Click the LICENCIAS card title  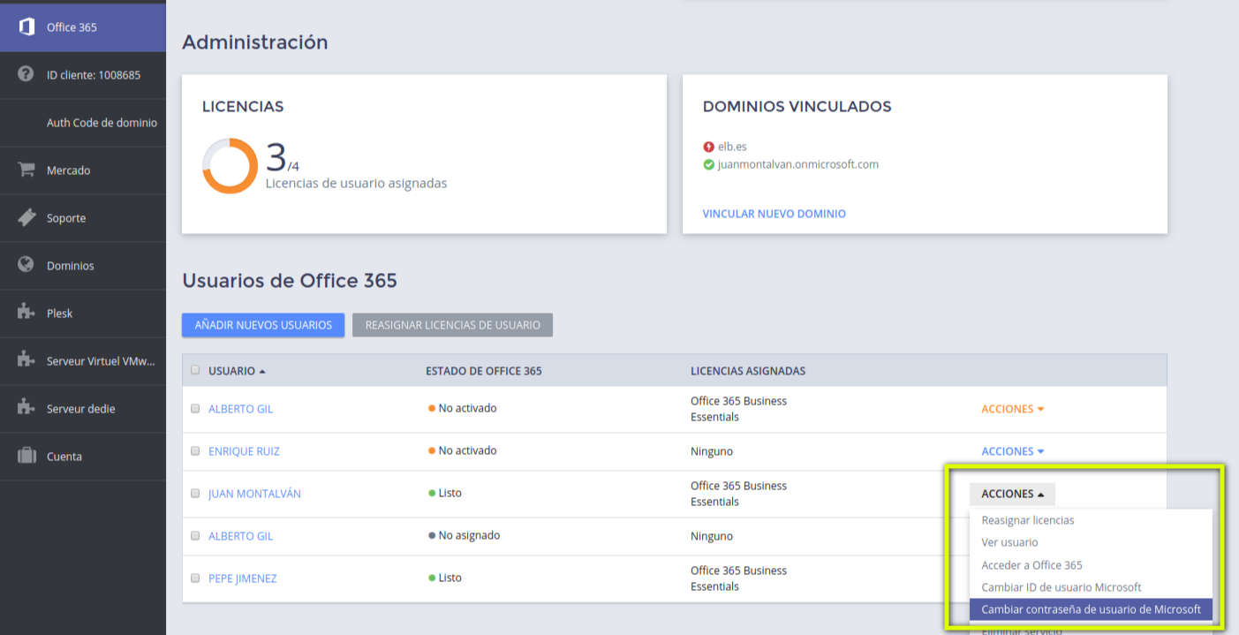243,107
